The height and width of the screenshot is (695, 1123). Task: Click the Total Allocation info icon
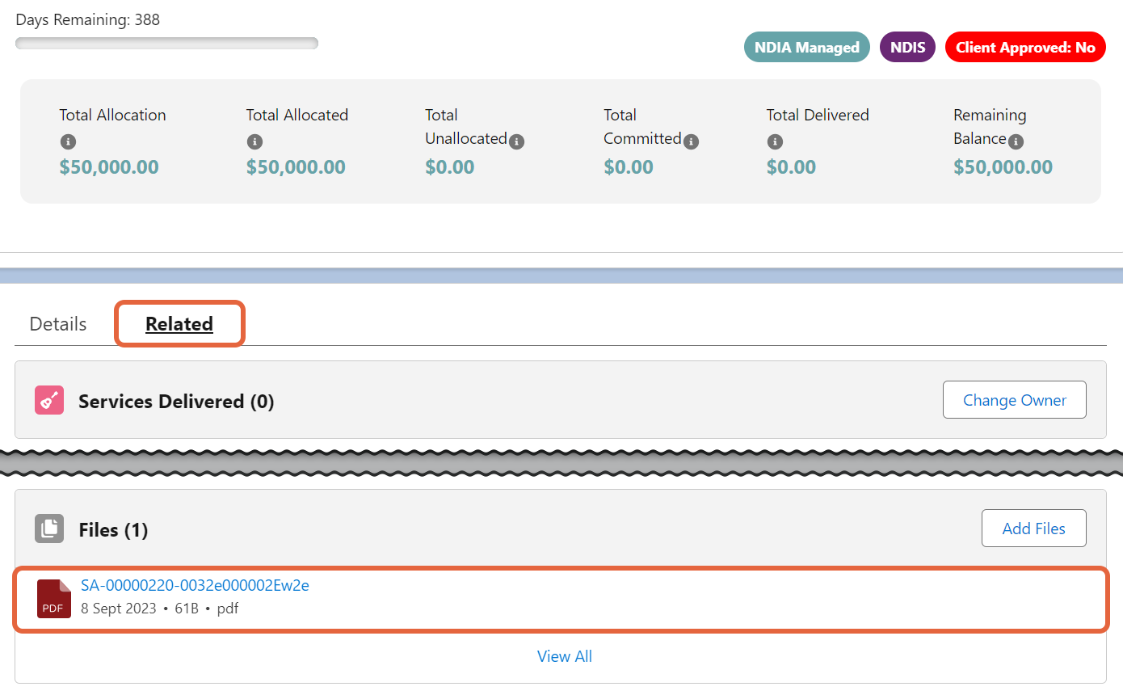point(68,142)
